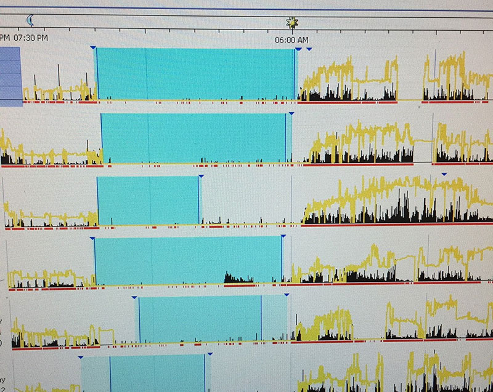Select sixth row's sleep end triangle marker
493x392 pixels.
point(210,354)
